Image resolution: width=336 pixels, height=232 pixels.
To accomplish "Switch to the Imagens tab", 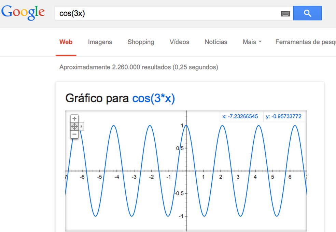I will point(100,42).
